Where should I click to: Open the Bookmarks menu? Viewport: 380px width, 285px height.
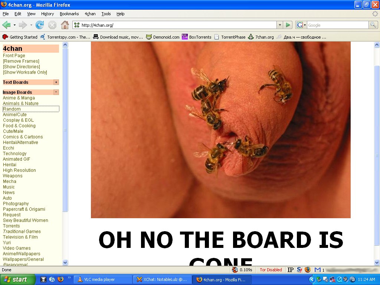coord(69,14)
